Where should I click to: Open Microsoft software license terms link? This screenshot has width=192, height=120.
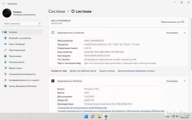(x=111, y=111)
